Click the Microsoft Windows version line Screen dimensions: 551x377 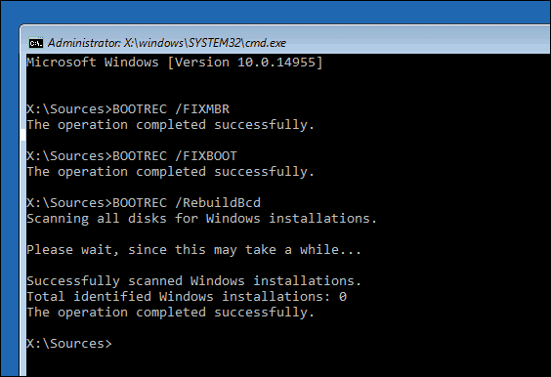coord(175,63)
